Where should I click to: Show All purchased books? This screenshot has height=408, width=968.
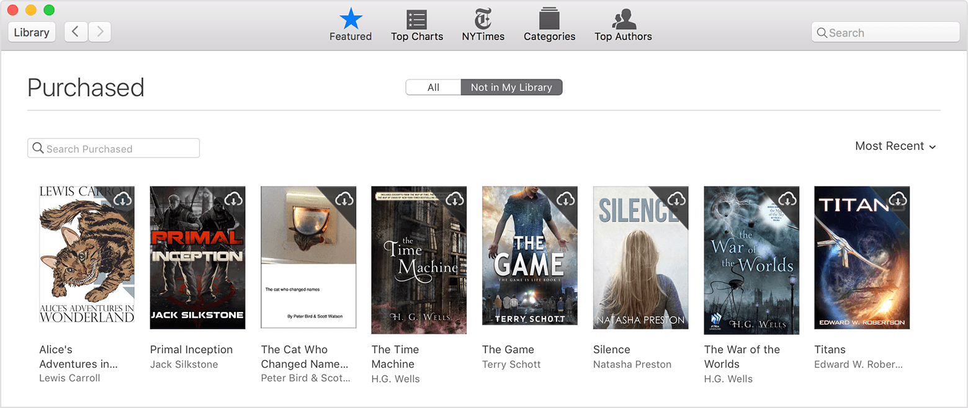[x=433, y=87]
